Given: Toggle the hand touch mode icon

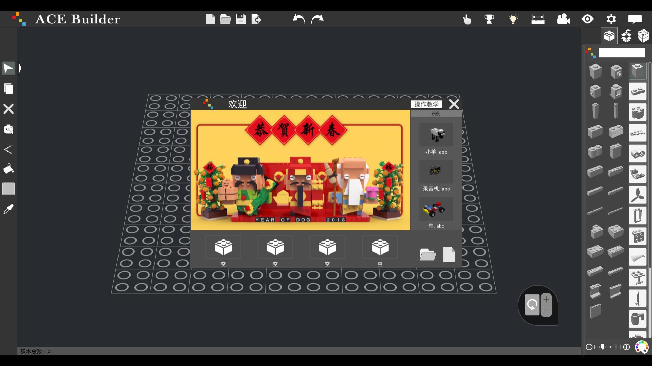Looking at the screenshot, I should coord(467,19).
